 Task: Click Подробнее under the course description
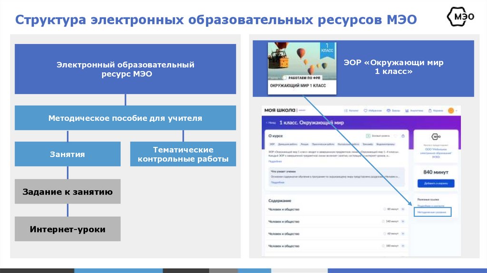pyautogui.click(x=275, y=162)
